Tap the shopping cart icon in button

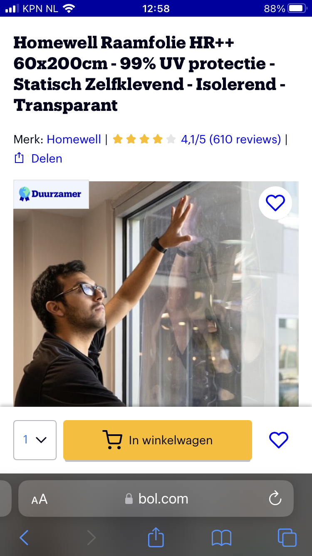(x=112, y=440)
